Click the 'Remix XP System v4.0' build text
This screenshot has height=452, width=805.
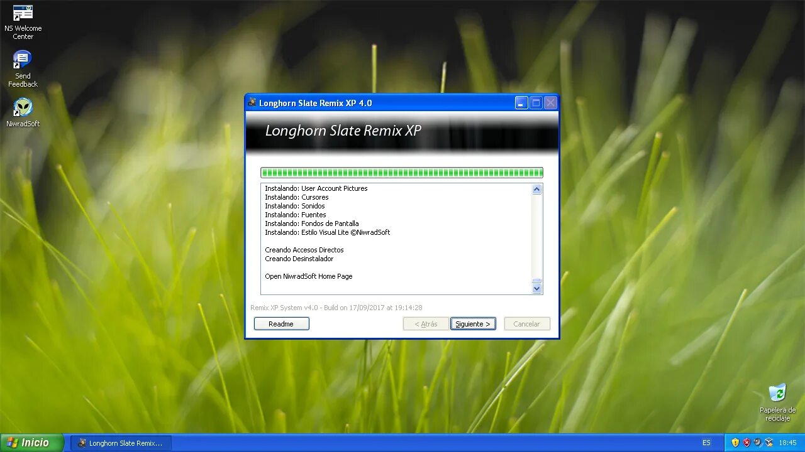tap(336, 308)
